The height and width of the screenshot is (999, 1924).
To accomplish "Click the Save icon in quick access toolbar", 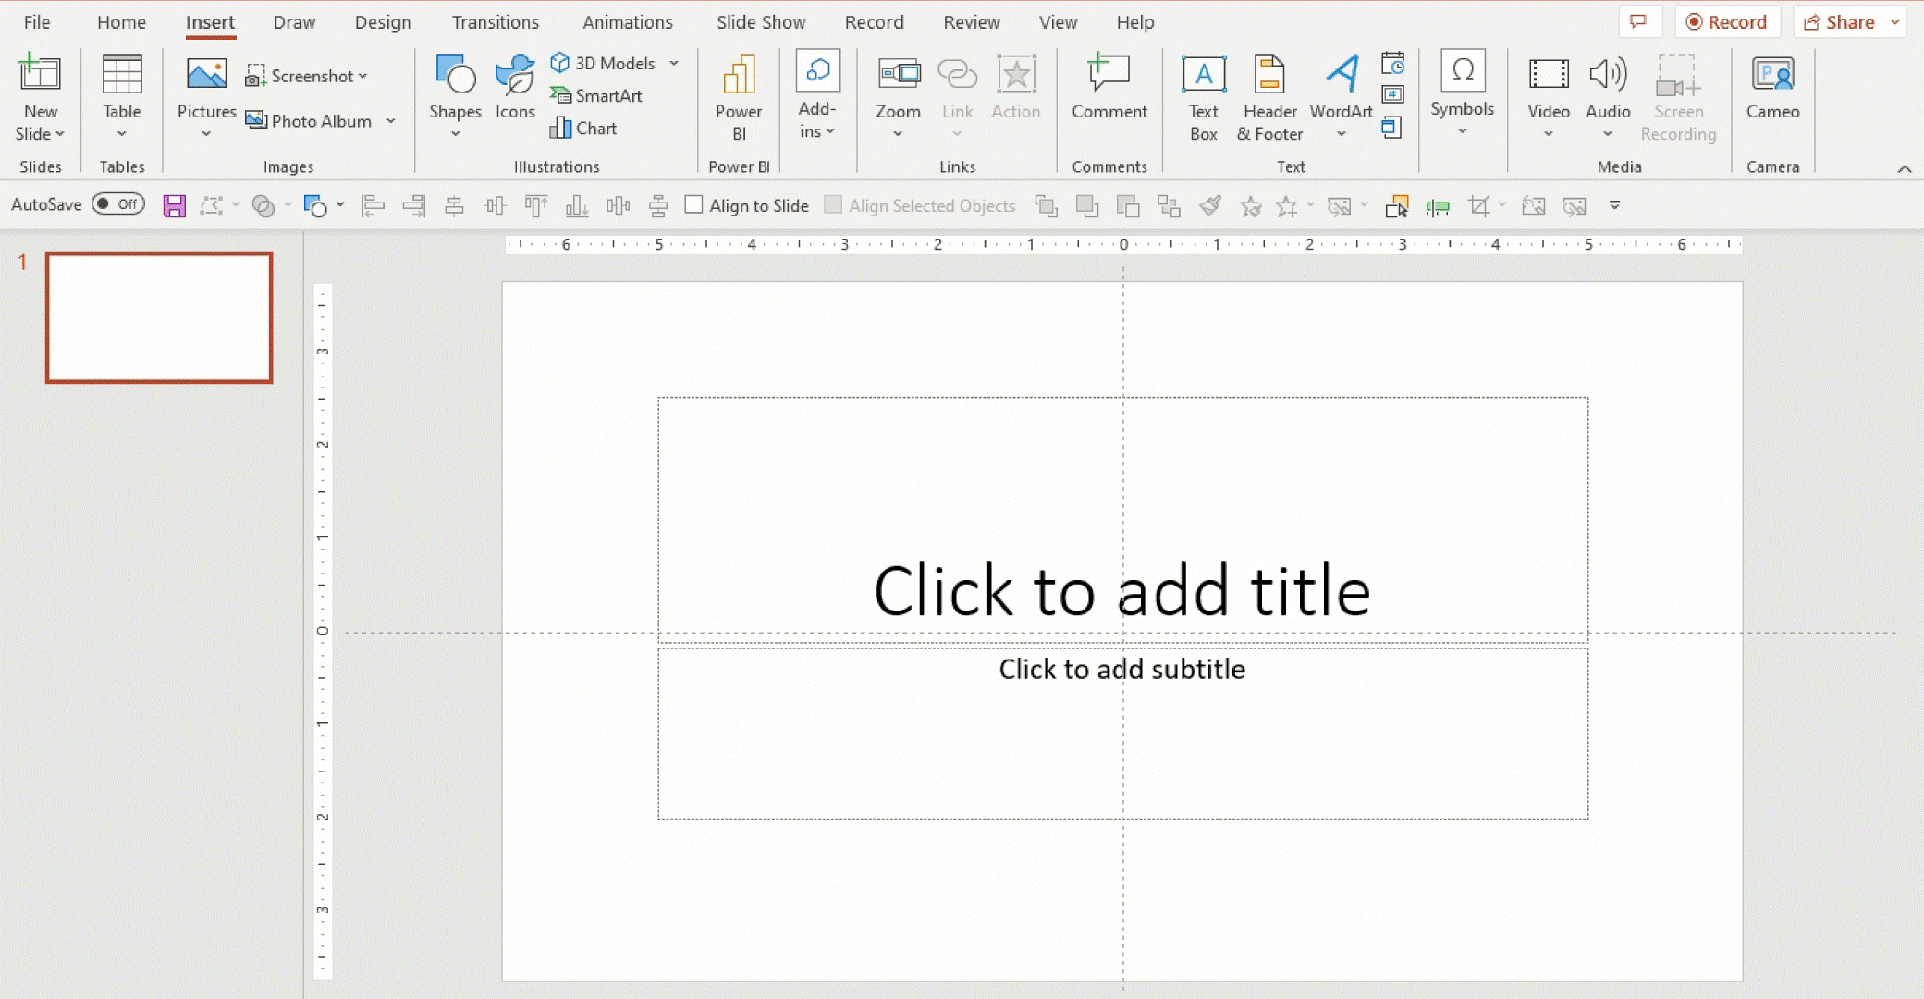I will [174, 205].
